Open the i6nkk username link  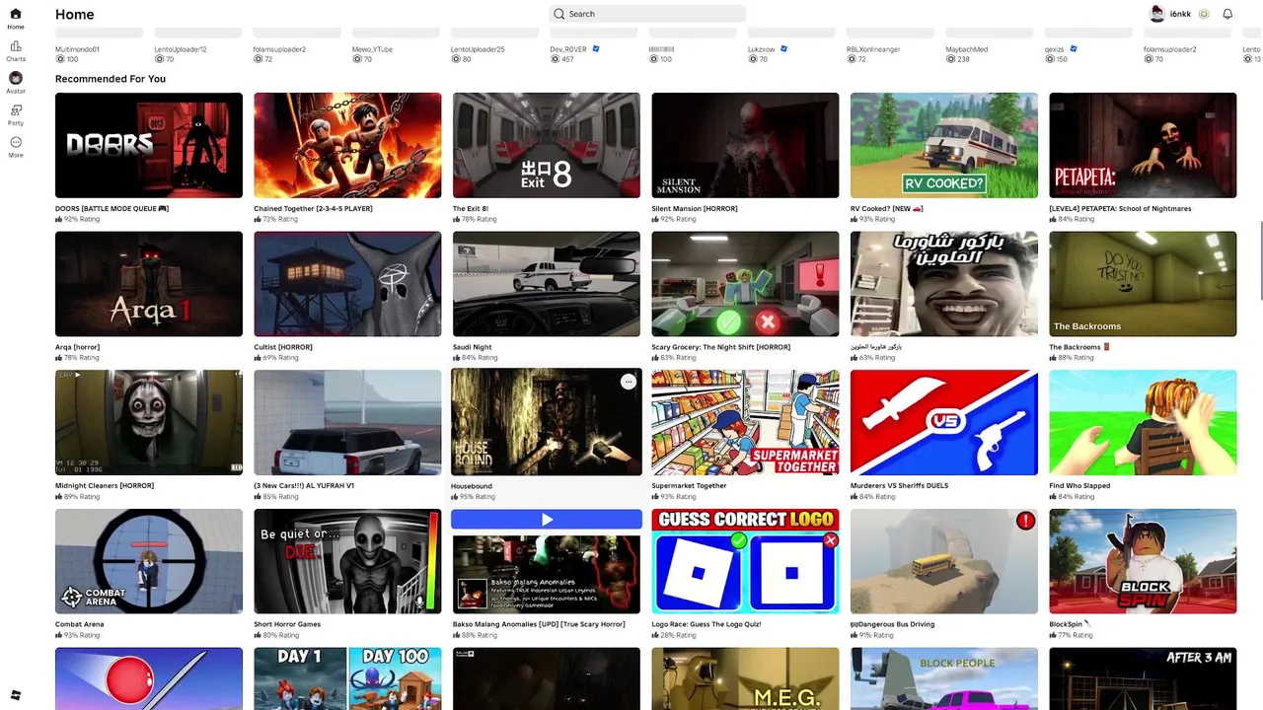(x=1180, y=14)
